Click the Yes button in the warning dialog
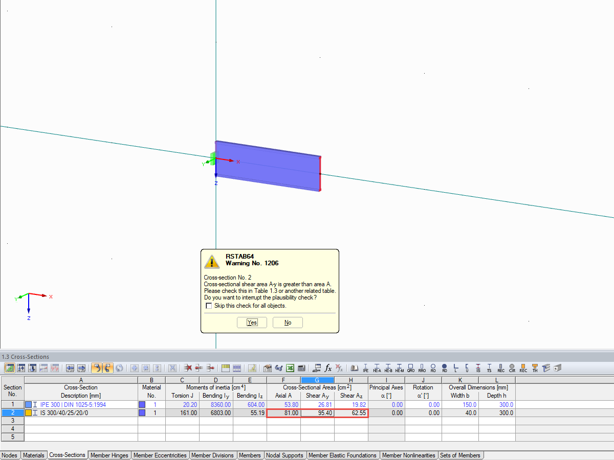Screen dimensions: 614x460 point(252,322)
